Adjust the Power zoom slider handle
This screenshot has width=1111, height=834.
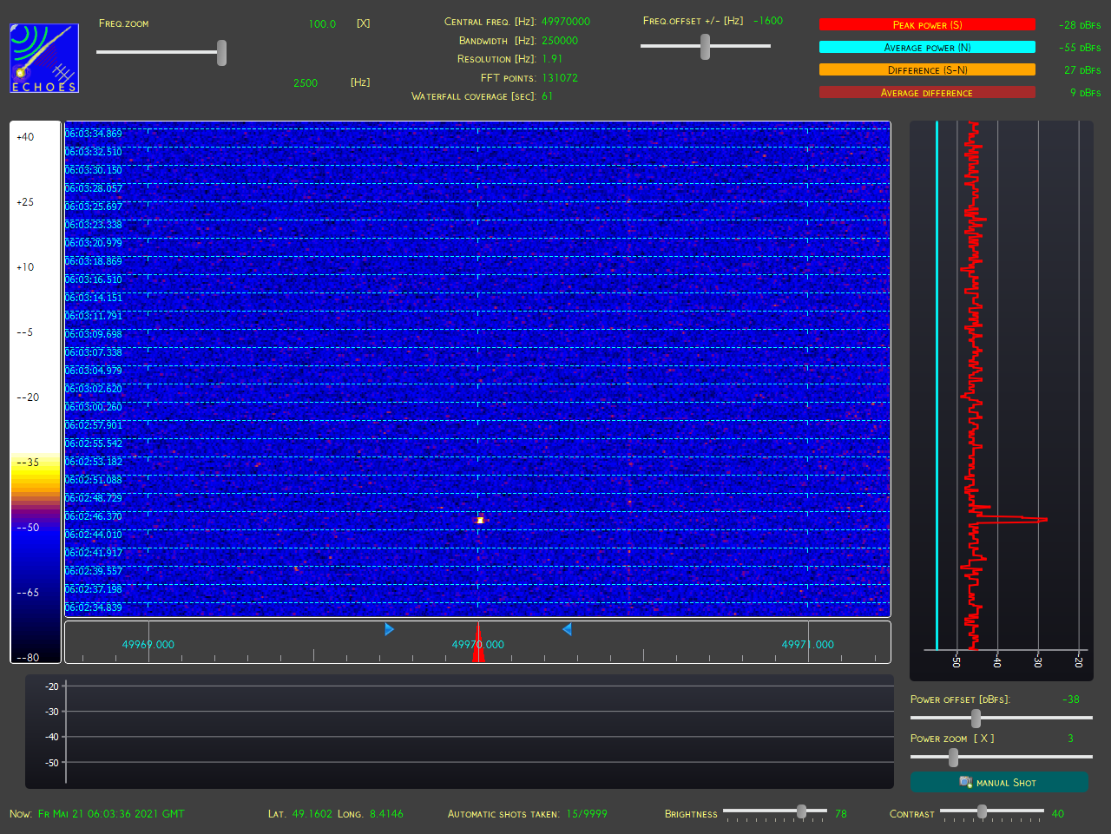point(953,758)
